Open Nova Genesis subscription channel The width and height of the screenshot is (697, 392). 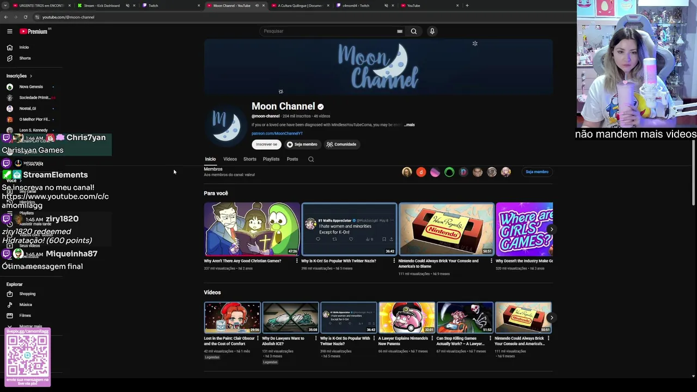coord(30,87)
